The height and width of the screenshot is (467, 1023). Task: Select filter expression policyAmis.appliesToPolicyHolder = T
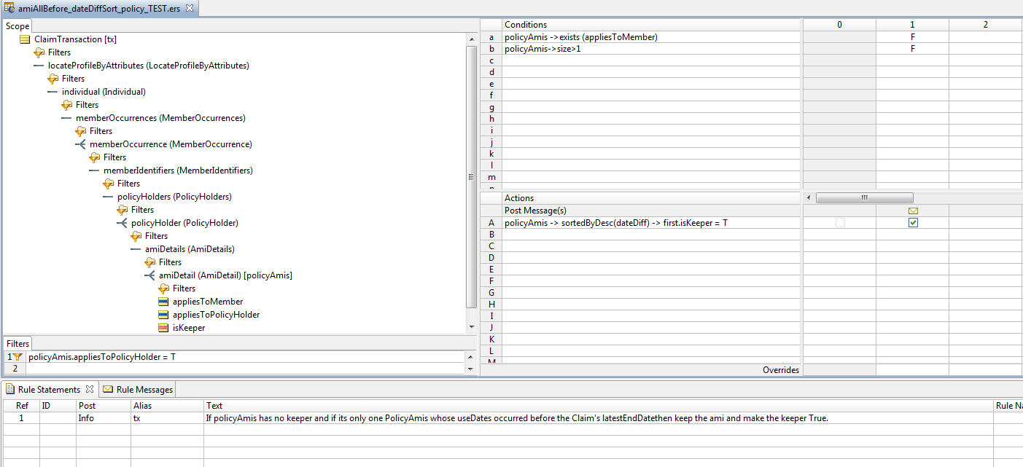[x=102, y=357]
